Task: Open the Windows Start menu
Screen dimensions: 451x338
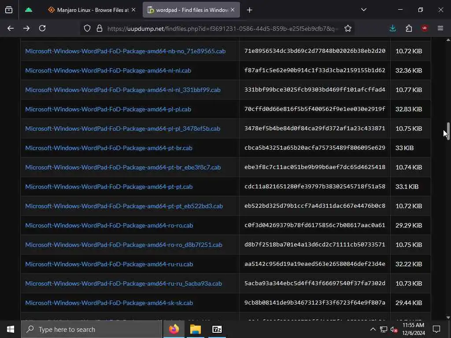Action: pos(11,329)
